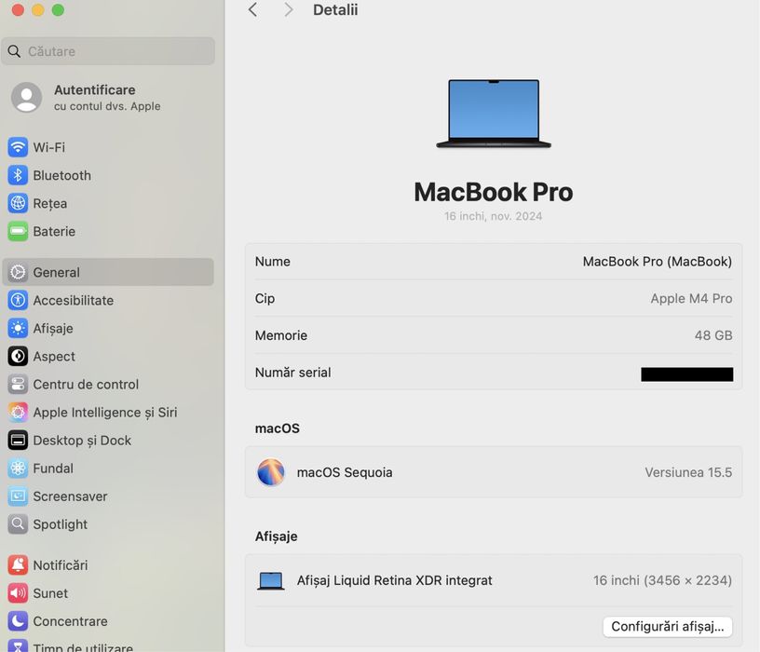This screenshot has width=760, height=652.
Task: Click the Căutare search field
Action: 108,51
